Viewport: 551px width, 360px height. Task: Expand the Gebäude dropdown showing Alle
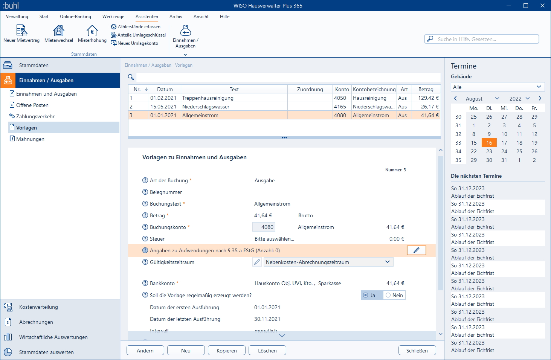tap(498, 87)
